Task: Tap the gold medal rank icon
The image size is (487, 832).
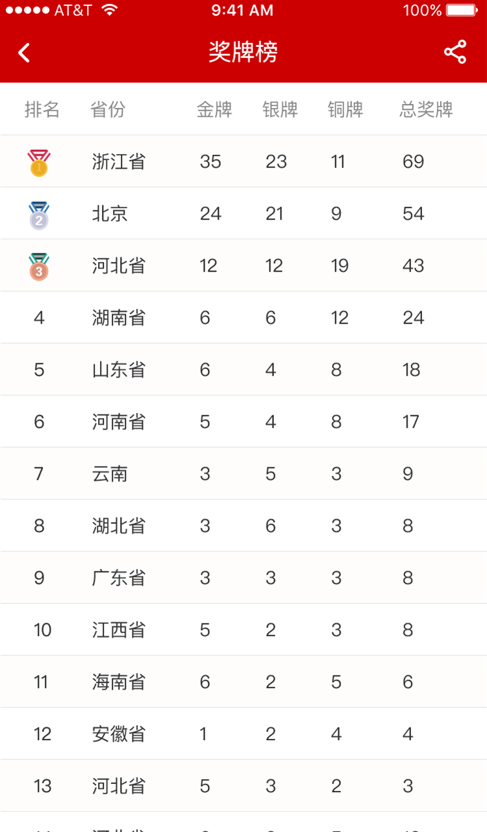Action: click(39, 162)
